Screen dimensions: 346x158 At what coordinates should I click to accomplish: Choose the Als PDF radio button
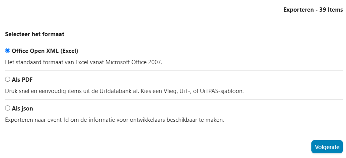click(x=7, y=79)
